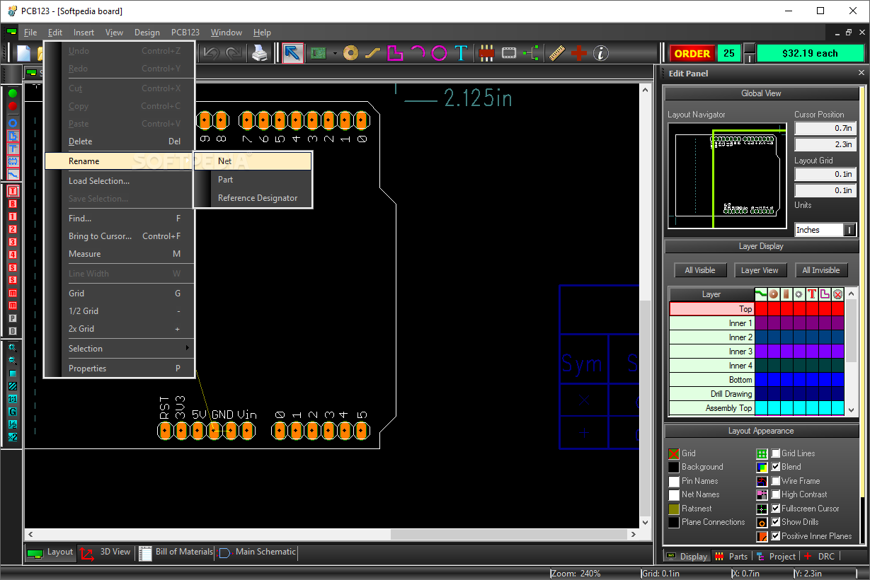Uncheck the Show Drills checkbox

[x=776, y=522]
